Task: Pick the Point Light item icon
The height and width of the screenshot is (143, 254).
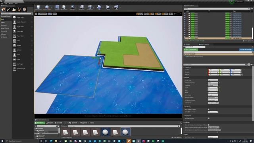Action: pyautogui.click(x=14, y=31)
